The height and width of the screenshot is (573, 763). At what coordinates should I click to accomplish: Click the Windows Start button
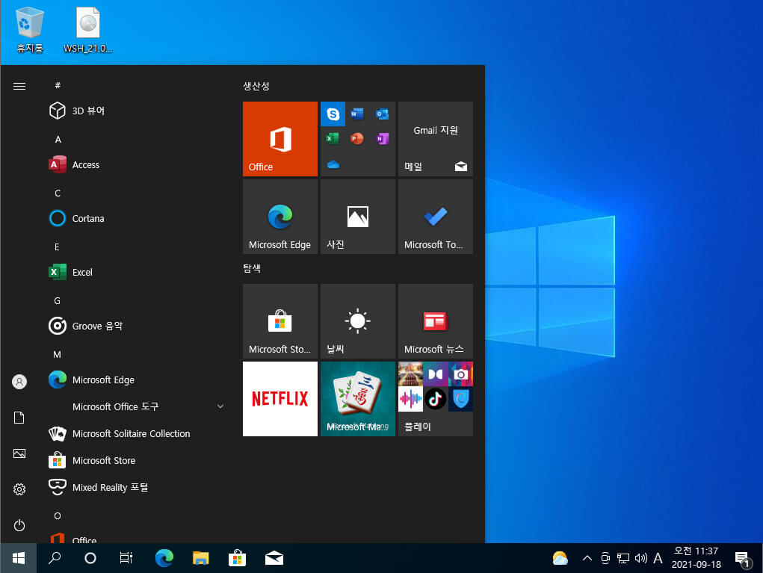tap(19, 558)
